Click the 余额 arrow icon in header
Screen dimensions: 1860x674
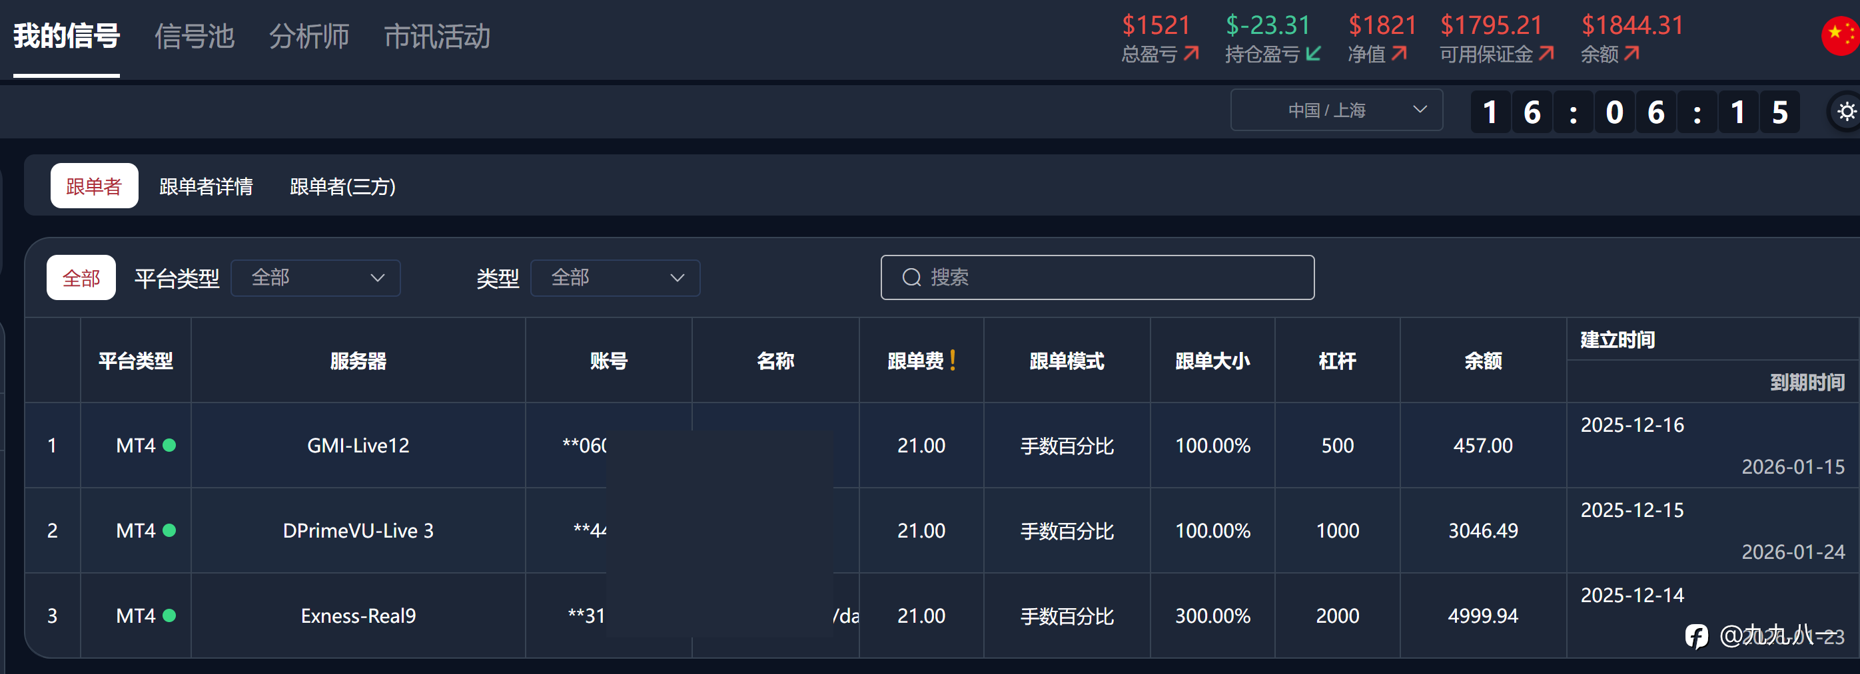coord(1631,54)
